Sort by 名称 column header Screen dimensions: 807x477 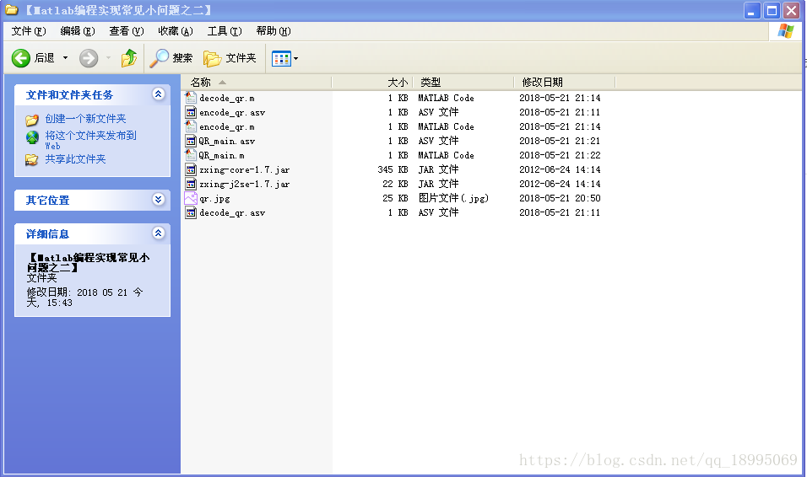coord(257,83)
